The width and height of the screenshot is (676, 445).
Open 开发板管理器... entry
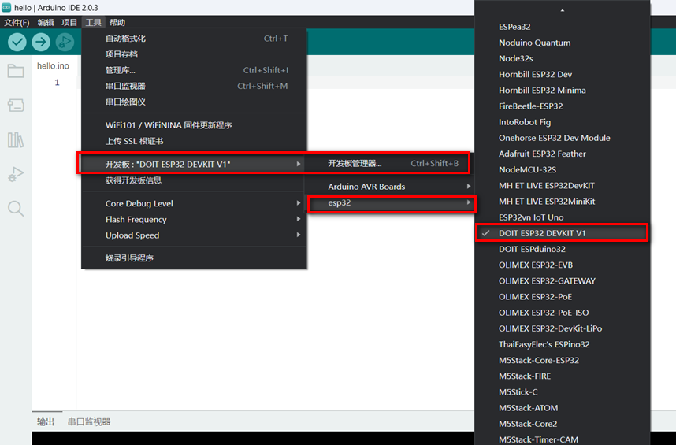[390, 163]
